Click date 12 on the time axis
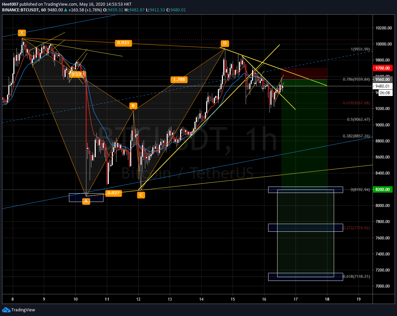 click(138, 299)
